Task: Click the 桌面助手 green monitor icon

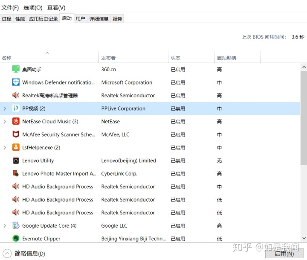Action: click(16, 69)
